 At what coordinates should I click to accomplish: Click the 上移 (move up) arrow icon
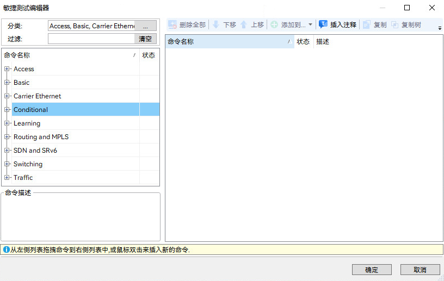tap(244, 25)
